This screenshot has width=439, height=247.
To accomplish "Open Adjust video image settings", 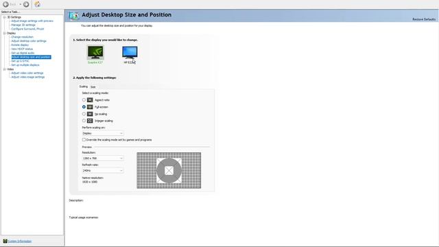I will (27, 77).
